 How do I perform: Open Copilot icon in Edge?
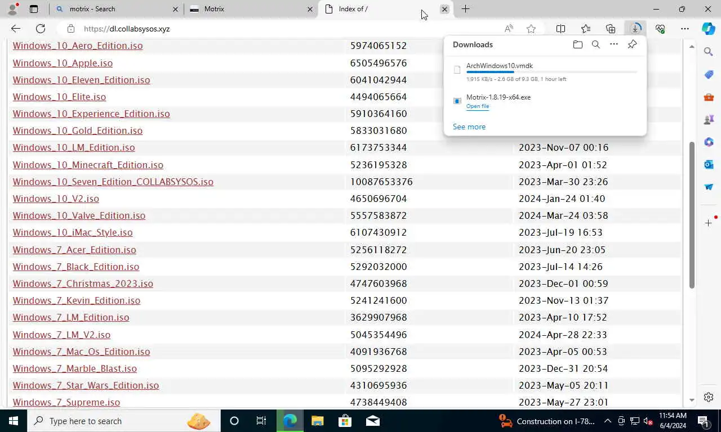pyautogui.click(x=709, y=29)
